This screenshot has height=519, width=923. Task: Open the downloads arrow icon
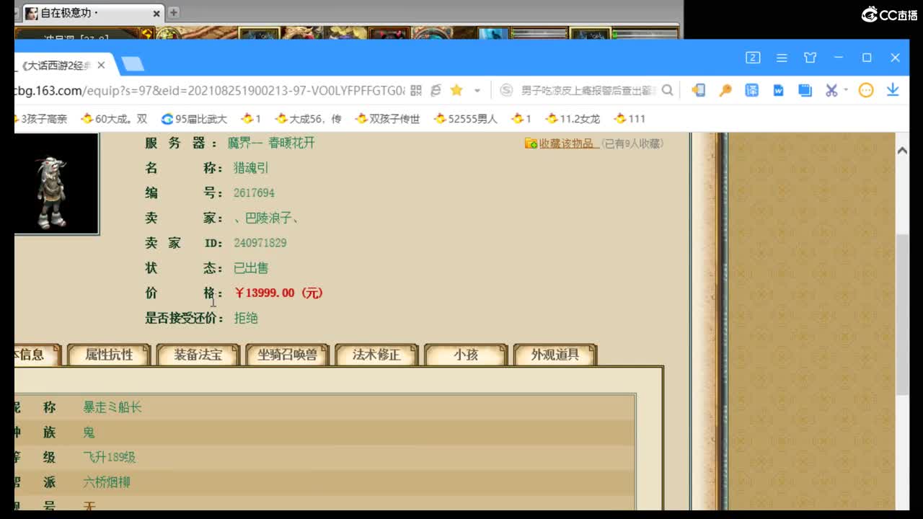[893, 90]
